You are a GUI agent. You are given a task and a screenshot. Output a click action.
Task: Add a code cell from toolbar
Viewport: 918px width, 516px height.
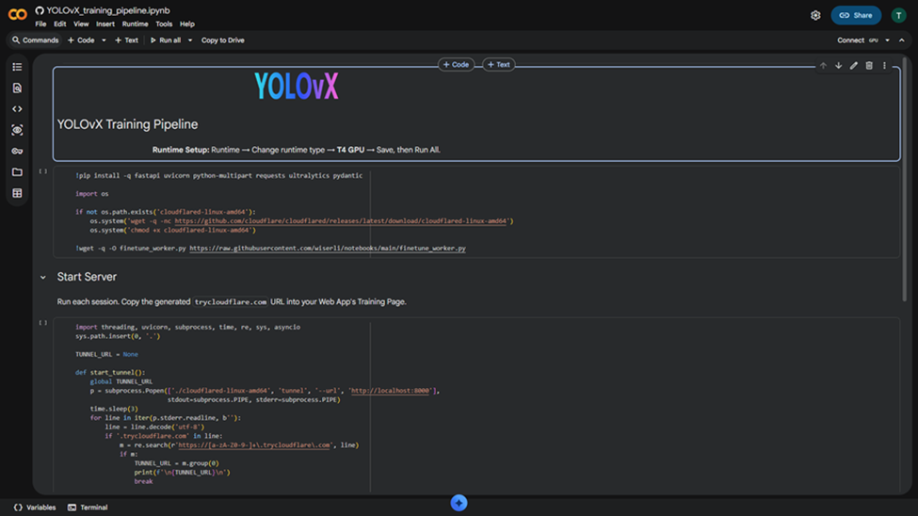tap(81, 40)
